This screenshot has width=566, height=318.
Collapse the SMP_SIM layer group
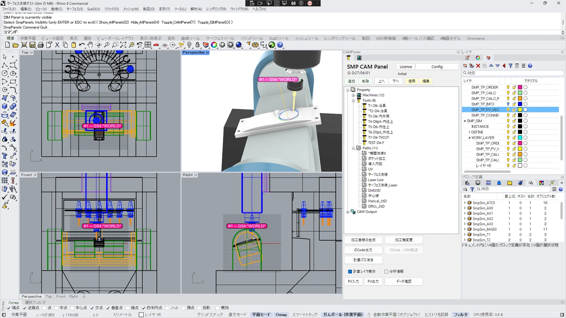(x=465, y=121)
